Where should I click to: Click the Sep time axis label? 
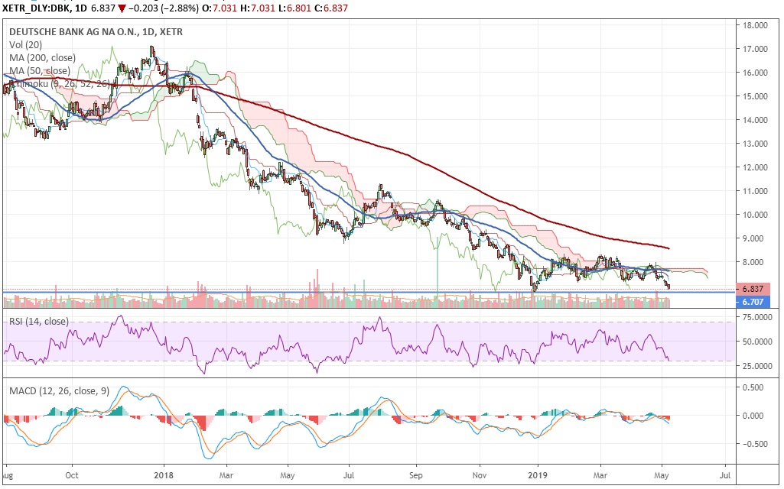tap(415, 475)
